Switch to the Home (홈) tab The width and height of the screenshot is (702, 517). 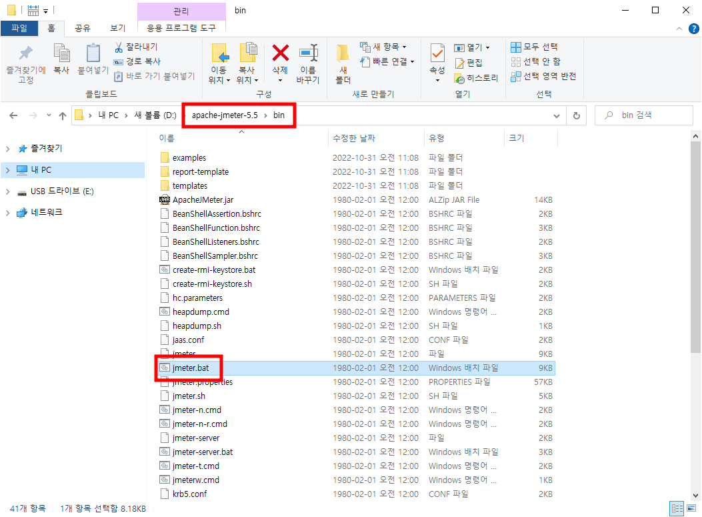pos(51,28)
